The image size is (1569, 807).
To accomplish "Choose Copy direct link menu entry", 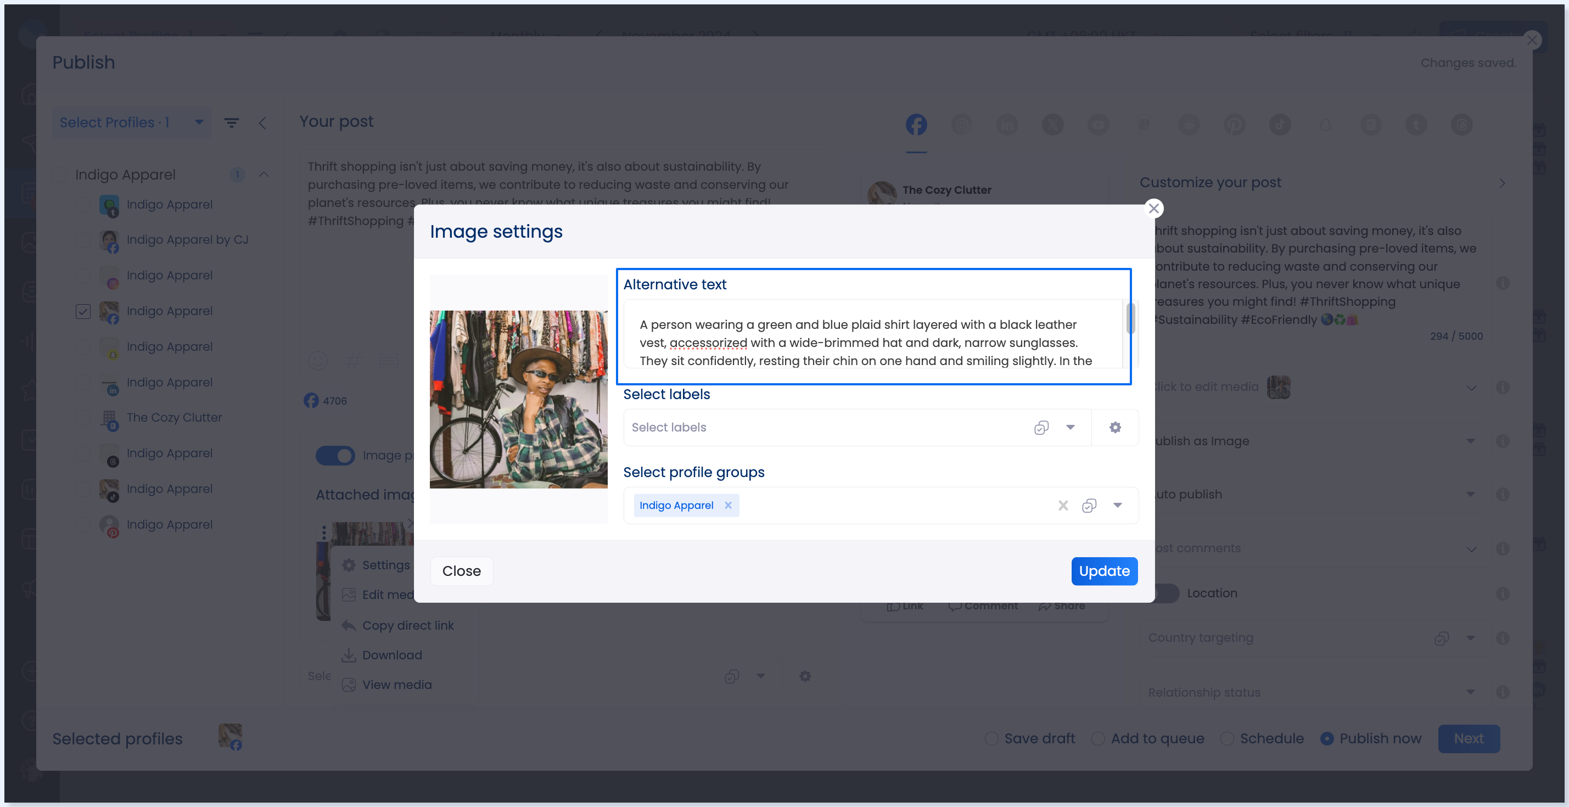I will [399, 625].
